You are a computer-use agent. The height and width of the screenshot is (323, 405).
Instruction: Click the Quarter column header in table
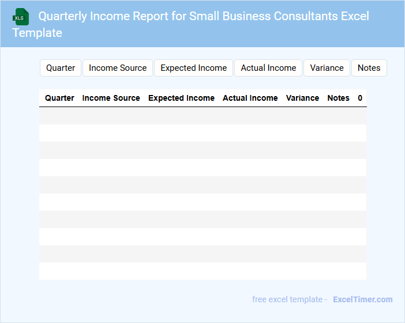[x=59, y=98]
